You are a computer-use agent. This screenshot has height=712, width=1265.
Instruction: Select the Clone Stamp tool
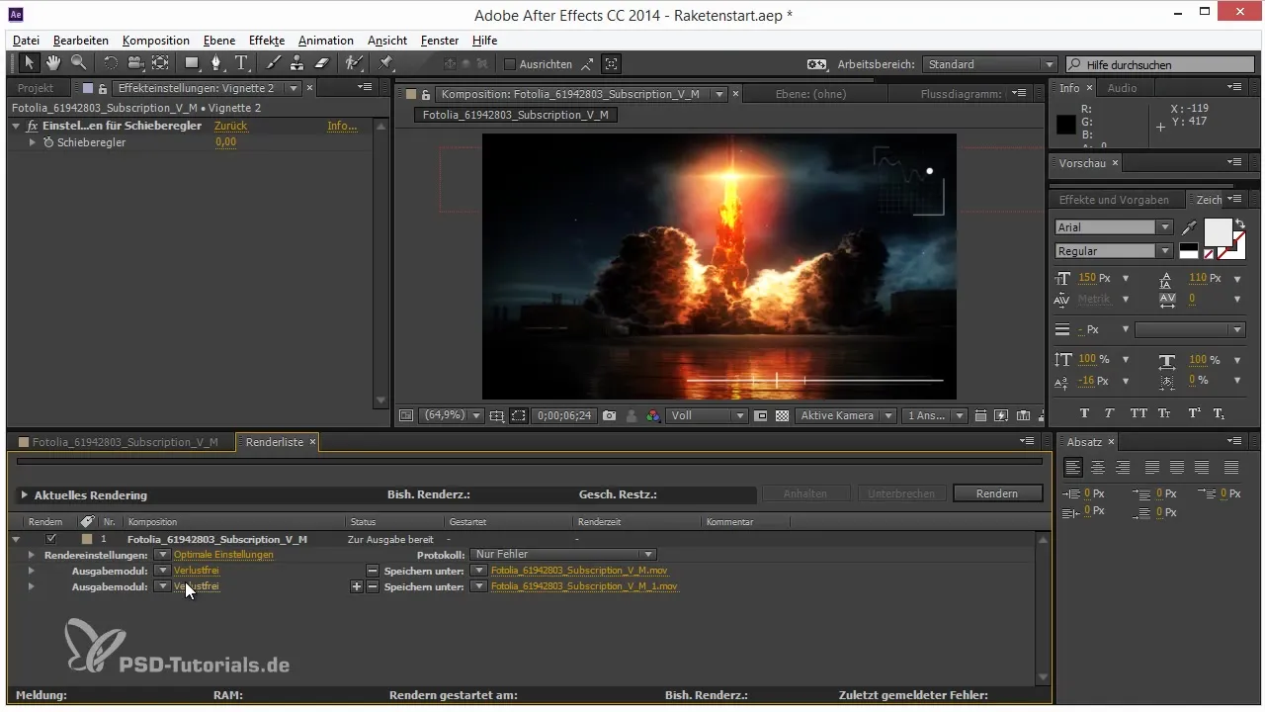click(296, 63)
